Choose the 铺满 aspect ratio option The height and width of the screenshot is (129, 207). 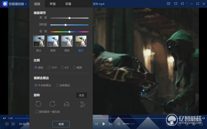[78, 67]
